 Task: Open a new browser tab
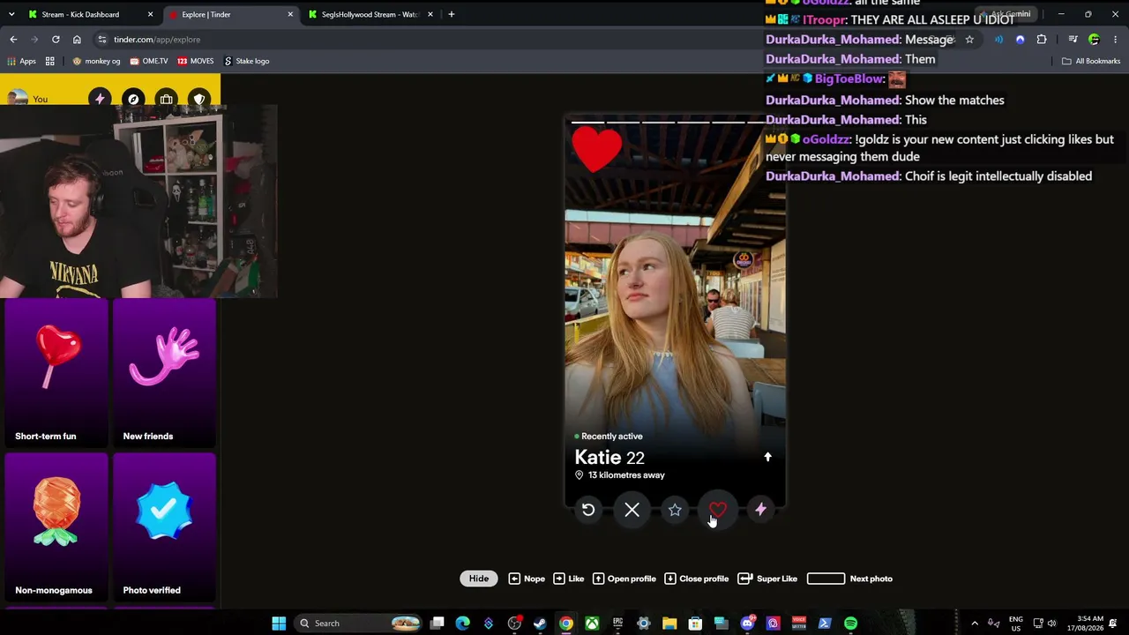(x=452, y=14)
